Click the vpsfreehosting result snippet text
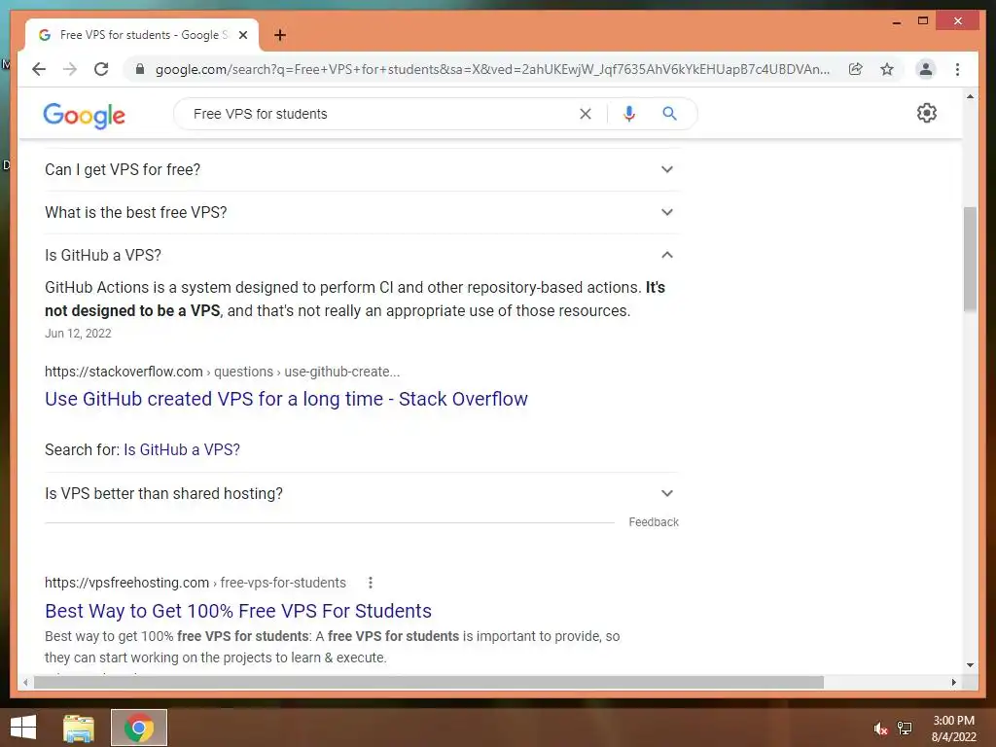This screenshot has height=747, width=996. click(333, 647)
